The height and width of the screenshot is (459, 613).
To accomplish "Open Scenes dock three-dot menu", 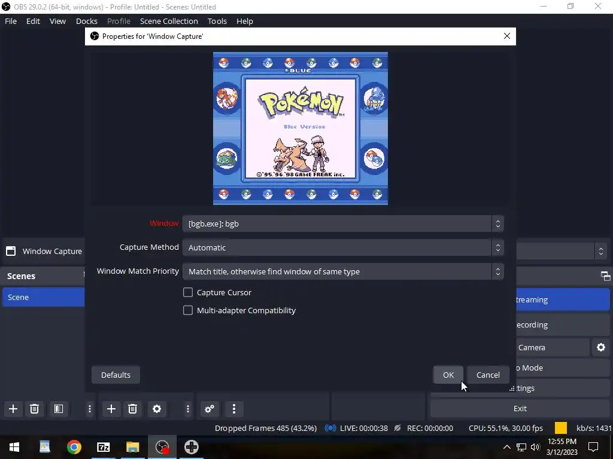I will 90,409.
